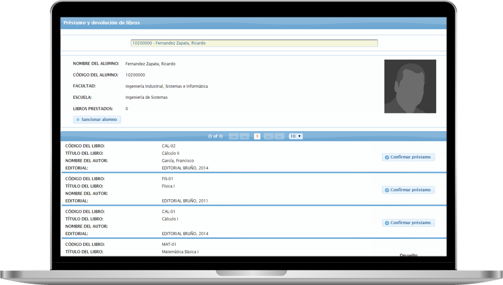Confirm loan for book CAL-02
Image resolution: width=503 pixels, height=285 pixels.
click(408, 157)
